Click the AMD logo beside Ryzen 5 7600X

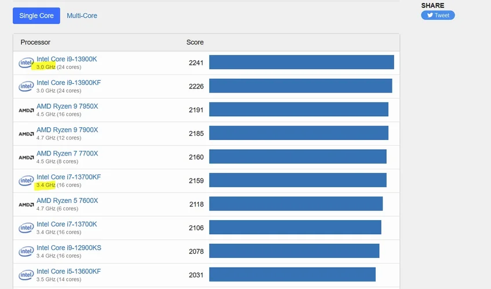click(26, 205)
